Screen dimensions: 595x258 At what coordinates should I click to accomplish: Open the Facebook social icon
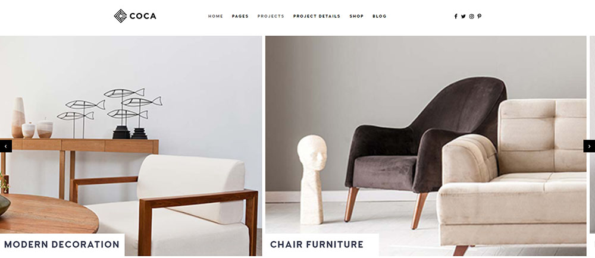456,16
